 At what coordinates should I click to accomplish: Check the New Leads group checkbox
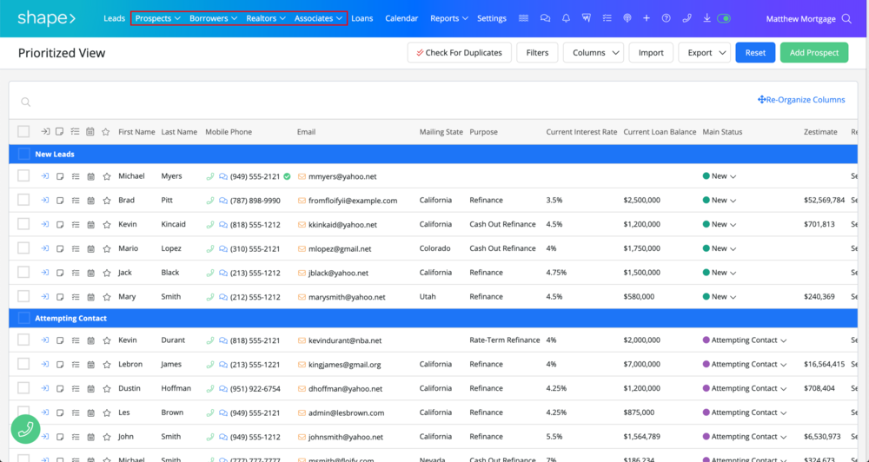pyautogui.click(x=23, y=154)
